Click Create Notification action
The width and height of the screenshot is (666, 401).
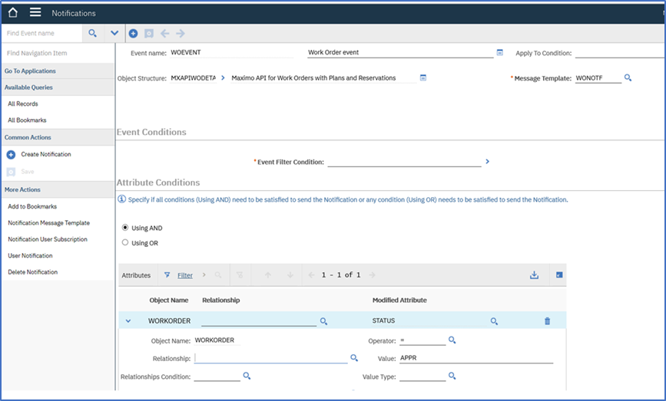coord(46,154)
